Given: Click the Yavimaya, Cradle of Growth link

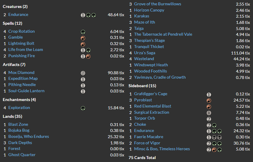Looking at the screenshot, I should pos(160,77).
